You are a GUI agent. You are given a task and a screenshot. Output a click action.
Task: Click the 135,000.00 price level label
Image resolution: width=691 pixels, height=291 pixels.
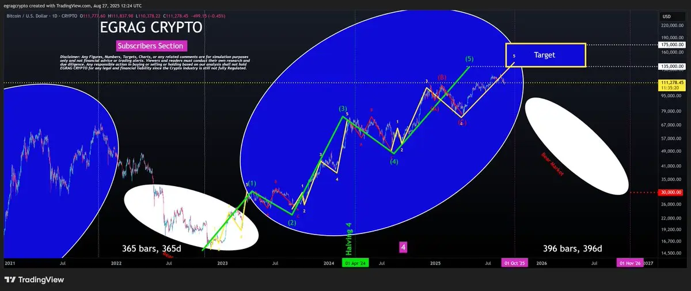point(672,66)
